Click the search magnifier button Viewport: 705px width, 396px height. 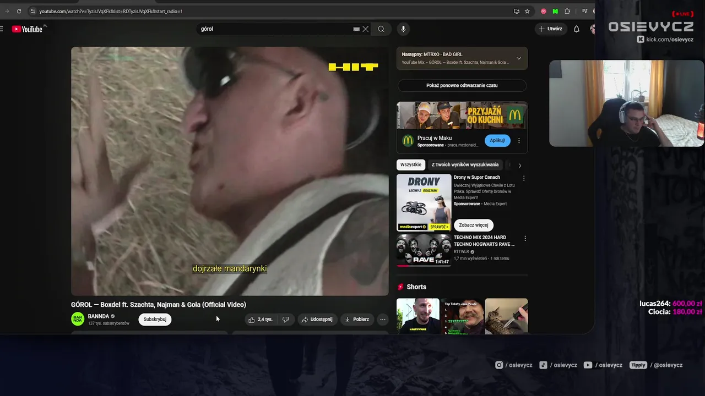pyautogui.click(x=381, y=29)
